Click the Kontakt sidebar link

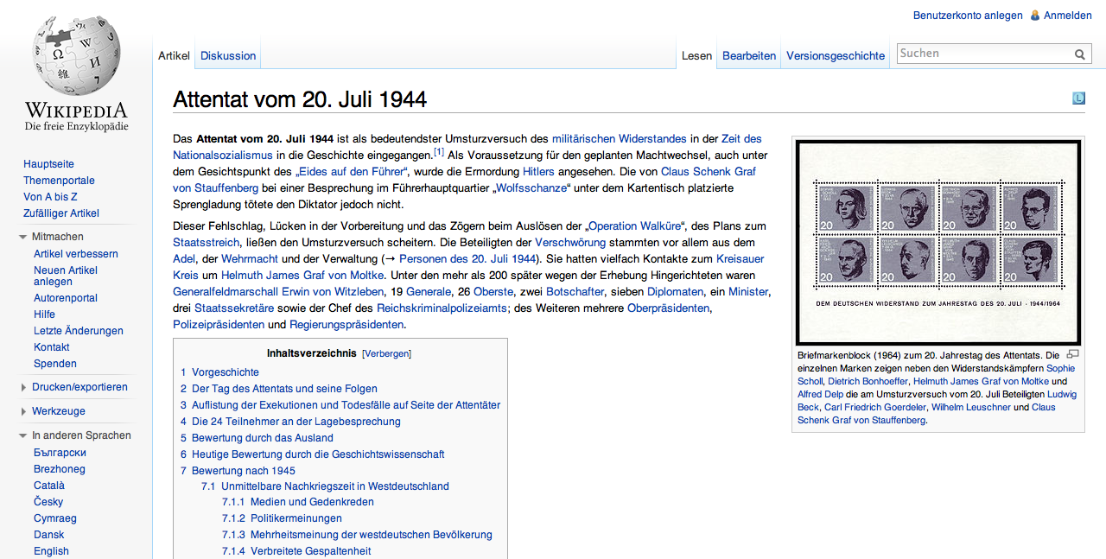coord(52,347)
